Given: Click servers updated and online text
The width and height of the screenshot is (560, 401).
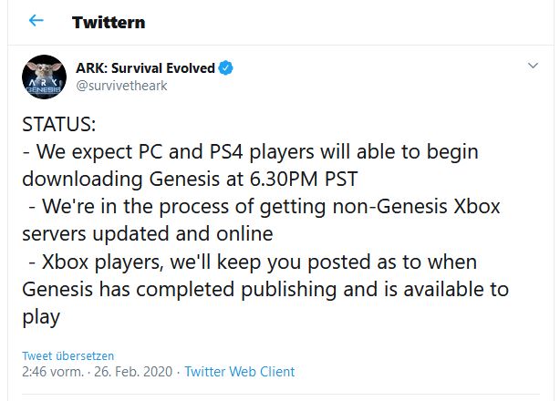Looking at the screenshot, I should [x=148, y=234].
